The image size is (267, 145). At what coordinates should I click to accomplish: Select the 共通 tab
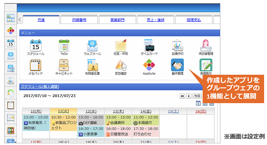41,20
